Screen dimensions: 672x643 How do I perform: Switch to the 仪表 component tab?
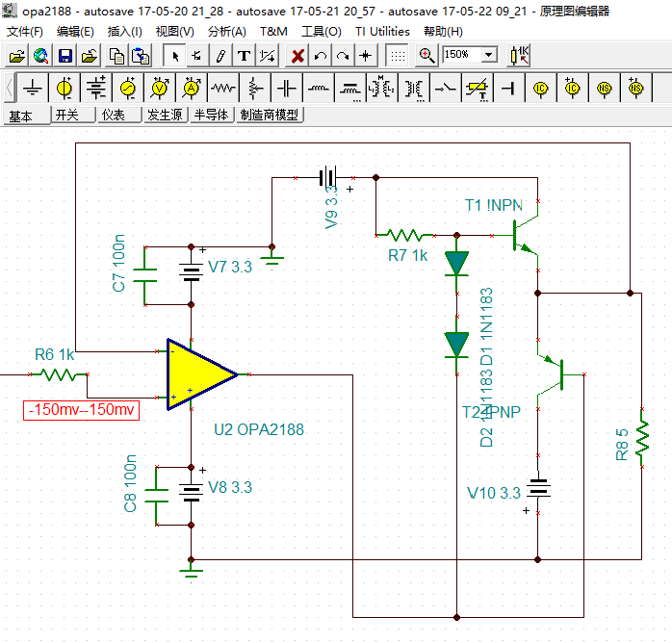119,115
